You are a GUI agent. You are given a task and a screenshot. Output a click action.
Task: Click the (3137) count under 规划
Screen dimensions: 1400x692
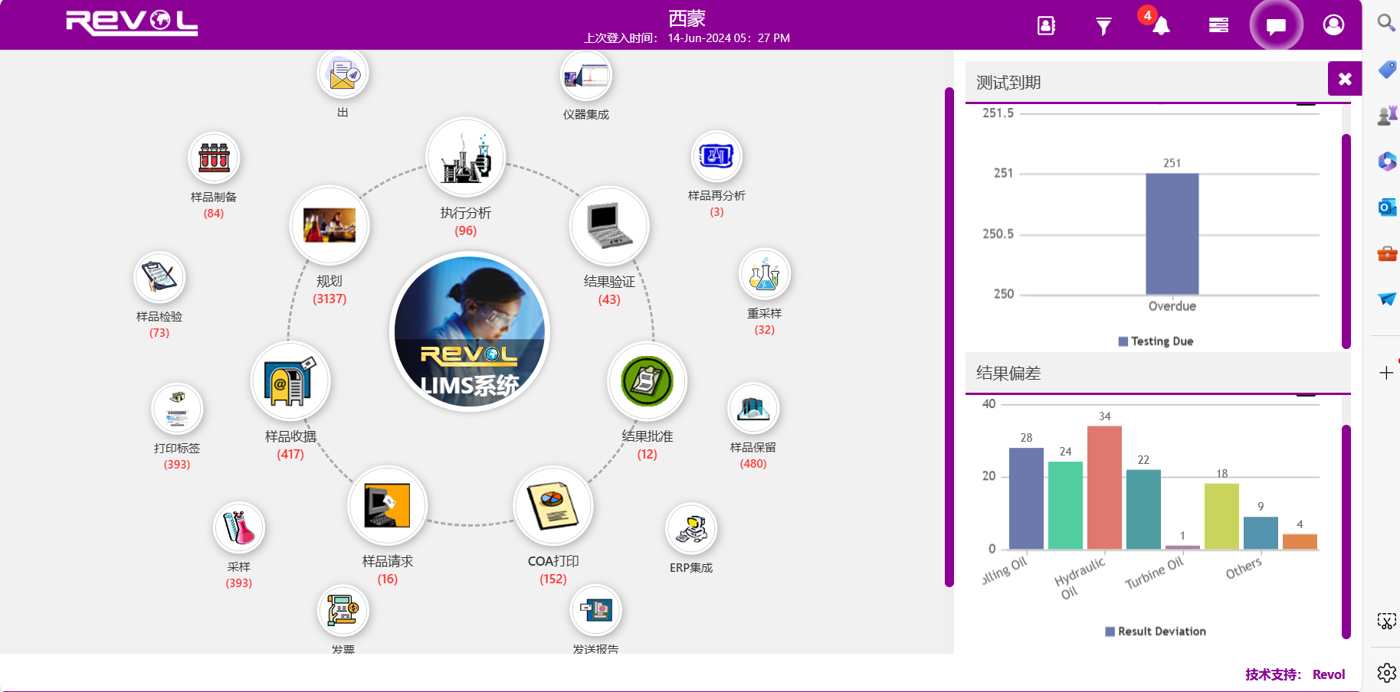330,299
